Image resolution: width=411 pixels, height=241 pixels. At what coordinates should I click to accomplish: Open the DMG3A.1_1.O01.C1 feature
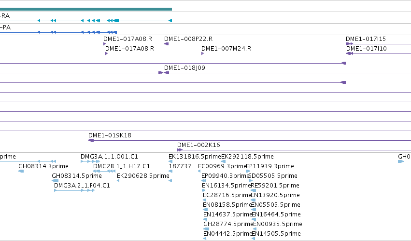(109, 157)
